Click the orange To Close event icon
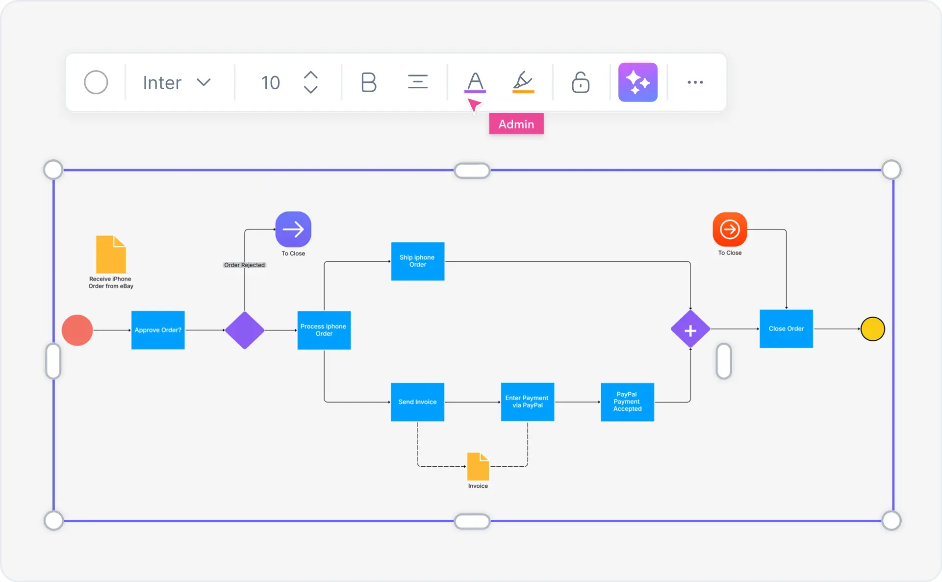The image size is (942, 582). [730, 229]
